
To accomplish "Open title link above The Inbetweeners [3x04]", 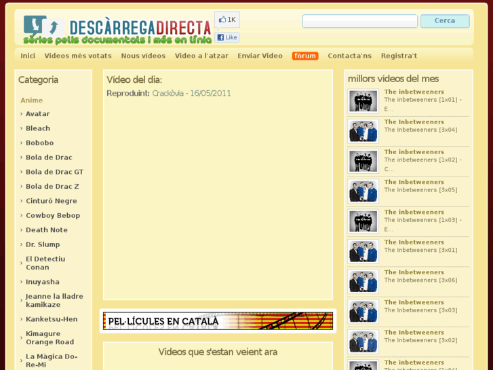I will (414, 122).
